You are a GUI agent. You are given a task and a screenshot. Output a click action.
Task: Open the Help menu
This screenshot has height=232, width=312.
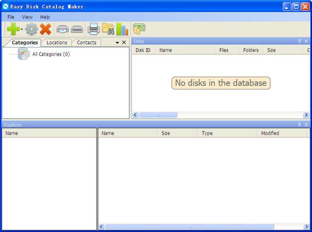(45, 17)
